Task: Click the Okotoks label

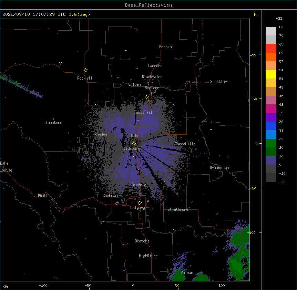Action: tap(142, 241)
